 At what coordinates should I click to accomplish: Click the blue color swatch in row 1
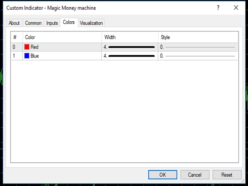click(27, 56)
